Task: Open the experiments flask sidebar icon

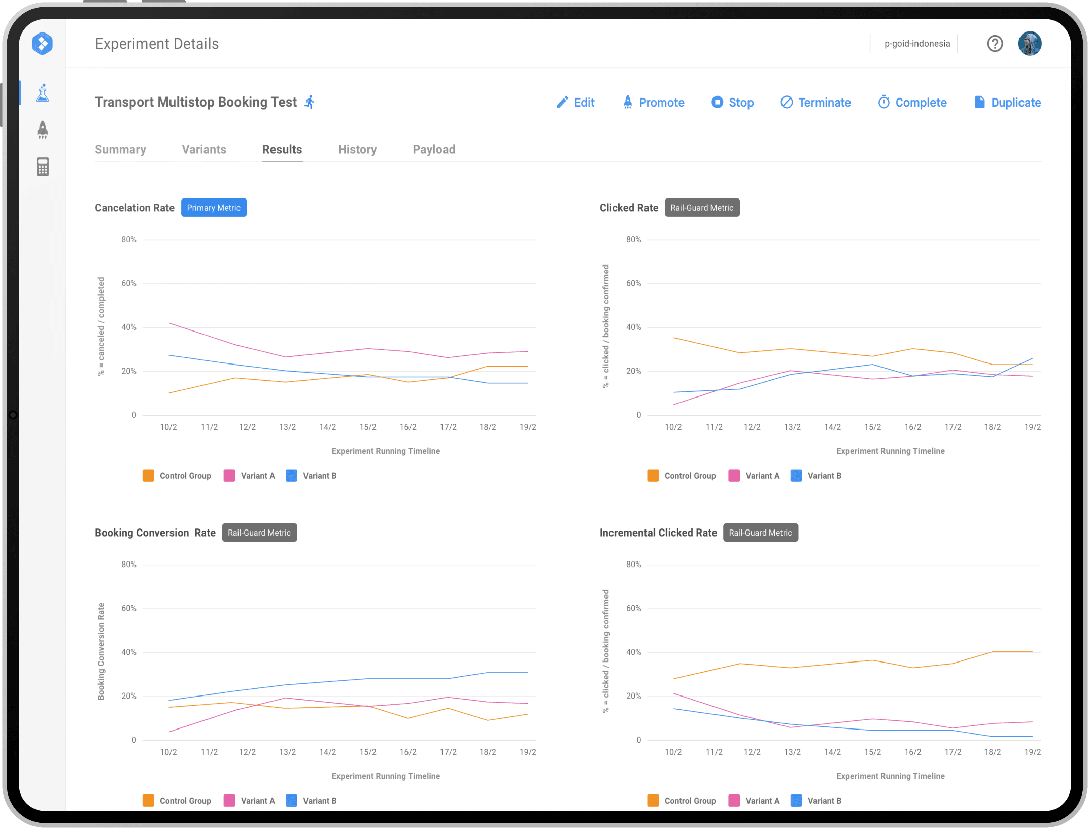Action: pyautogui.click(x=43, y=93)
